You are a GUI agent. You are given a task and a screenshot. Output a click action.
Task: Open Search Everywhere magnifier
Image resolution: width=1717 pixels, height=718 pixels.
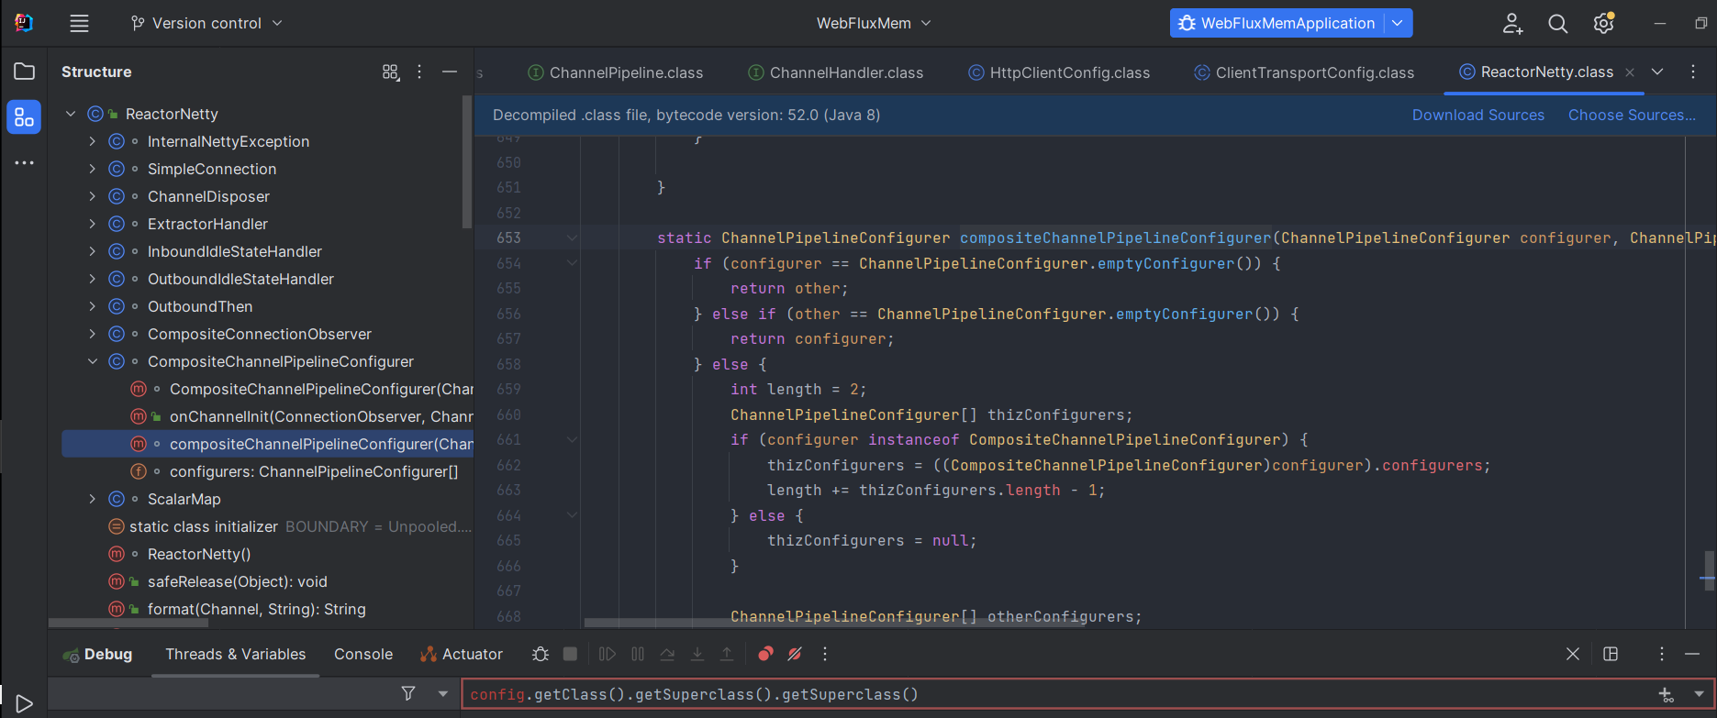pyautogui.click(x=1557, y=23)
